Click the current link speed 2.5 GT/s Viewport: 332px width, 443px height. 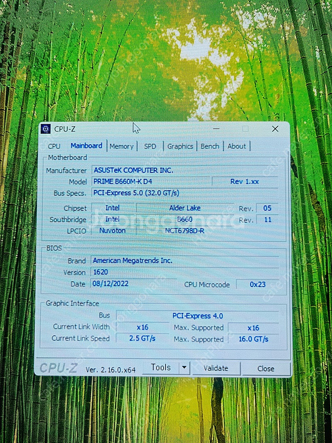click(143, 338)
